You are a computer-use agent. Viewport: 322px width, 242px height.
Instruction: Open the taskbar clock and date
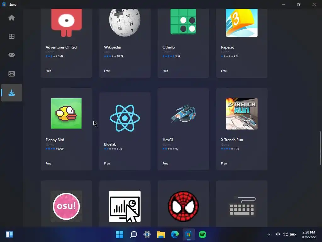pyautogui.click(x=309, y=234)
